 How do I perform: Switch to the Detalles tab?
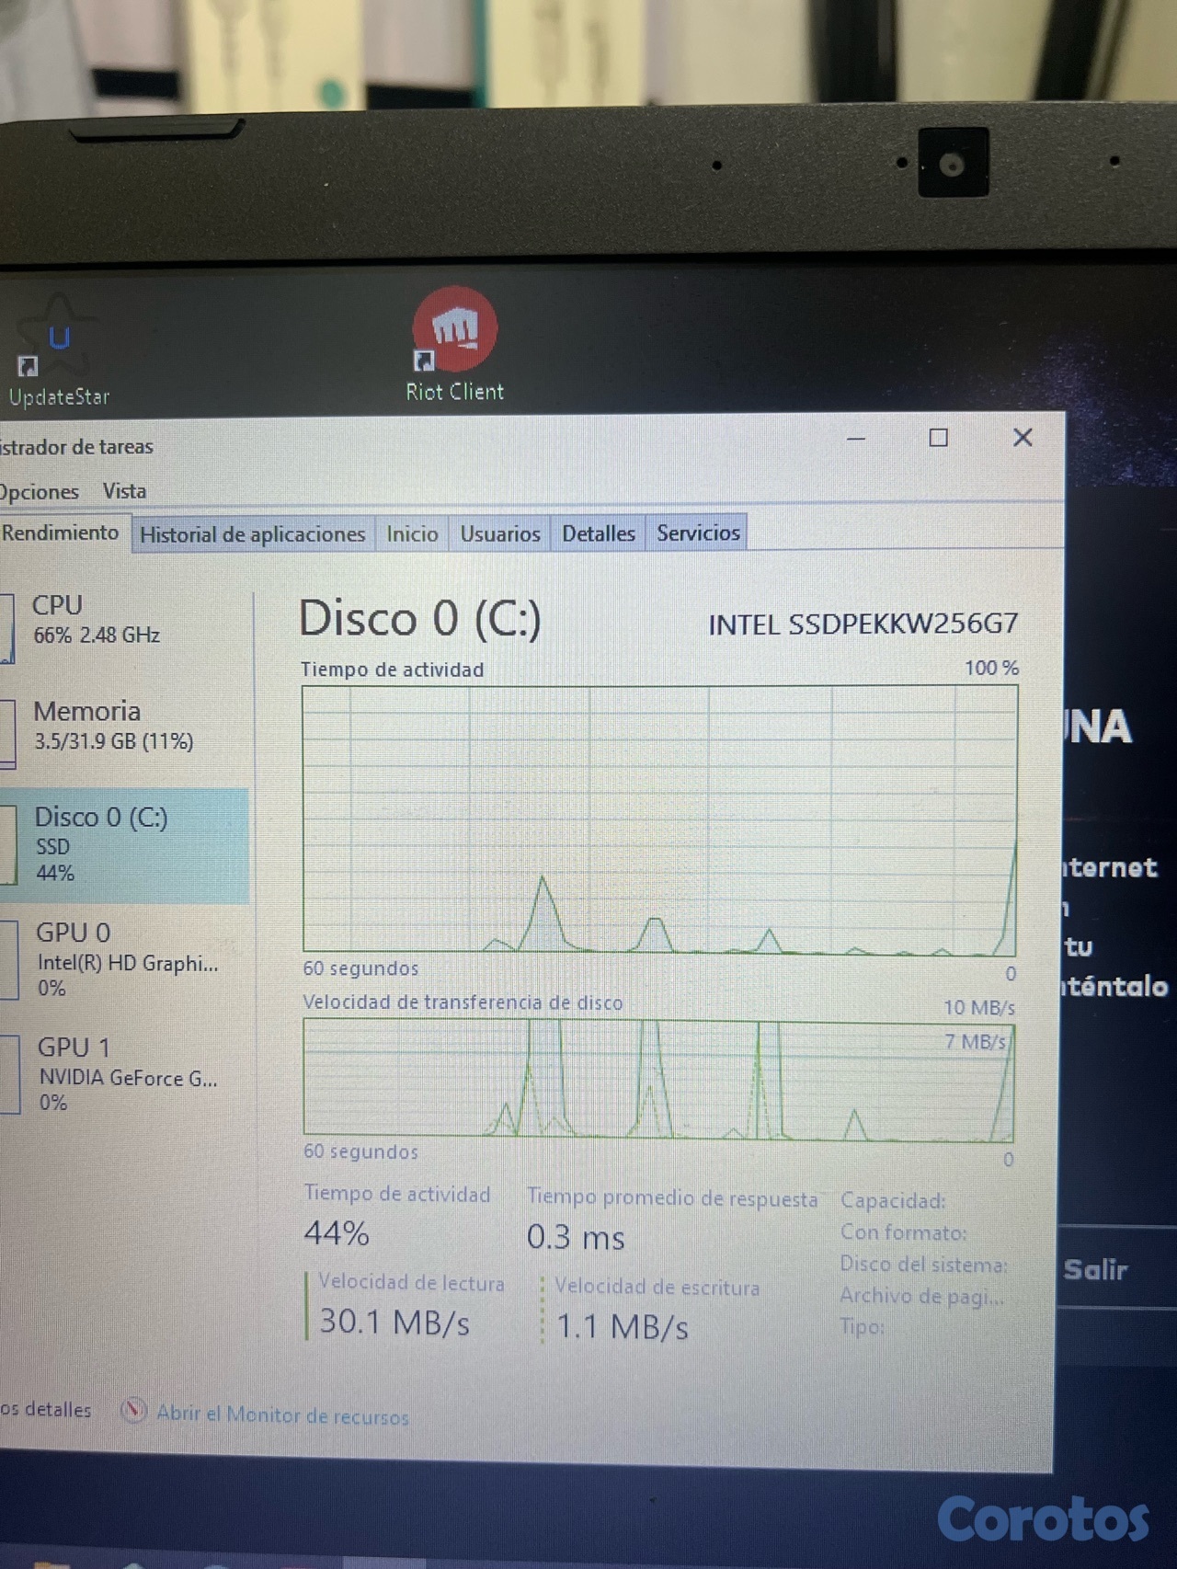598,533
